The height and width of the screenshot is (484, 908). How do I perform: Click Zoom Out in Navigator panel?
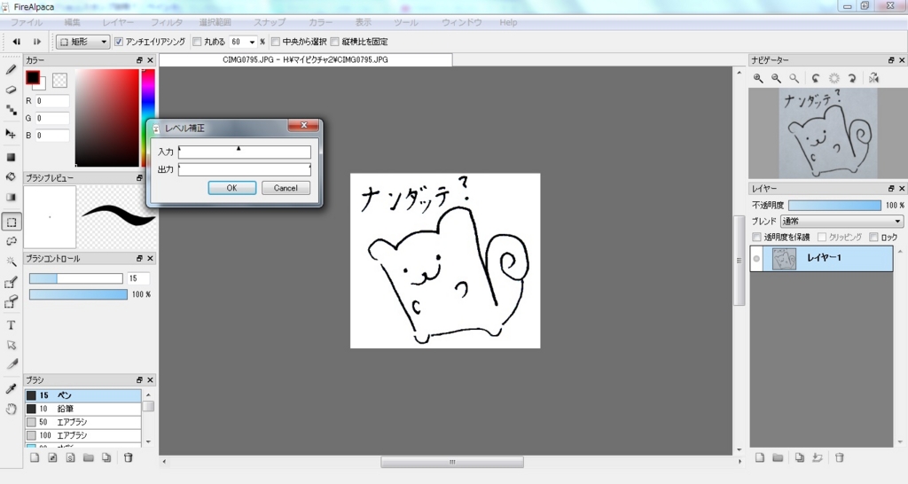776,78
